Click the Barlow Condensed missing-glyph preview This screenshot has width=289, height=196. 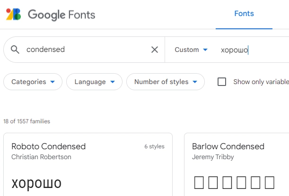pos(234,183)
